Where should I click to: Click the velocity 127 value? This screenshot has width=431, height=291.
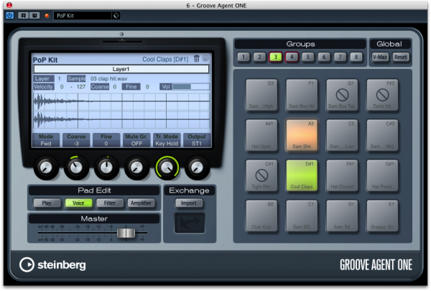coord(81,87)
